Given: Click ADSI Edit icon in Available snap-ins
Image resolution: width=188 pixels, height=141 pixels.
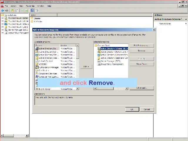Looking at the screenshot, I should 37,64.
